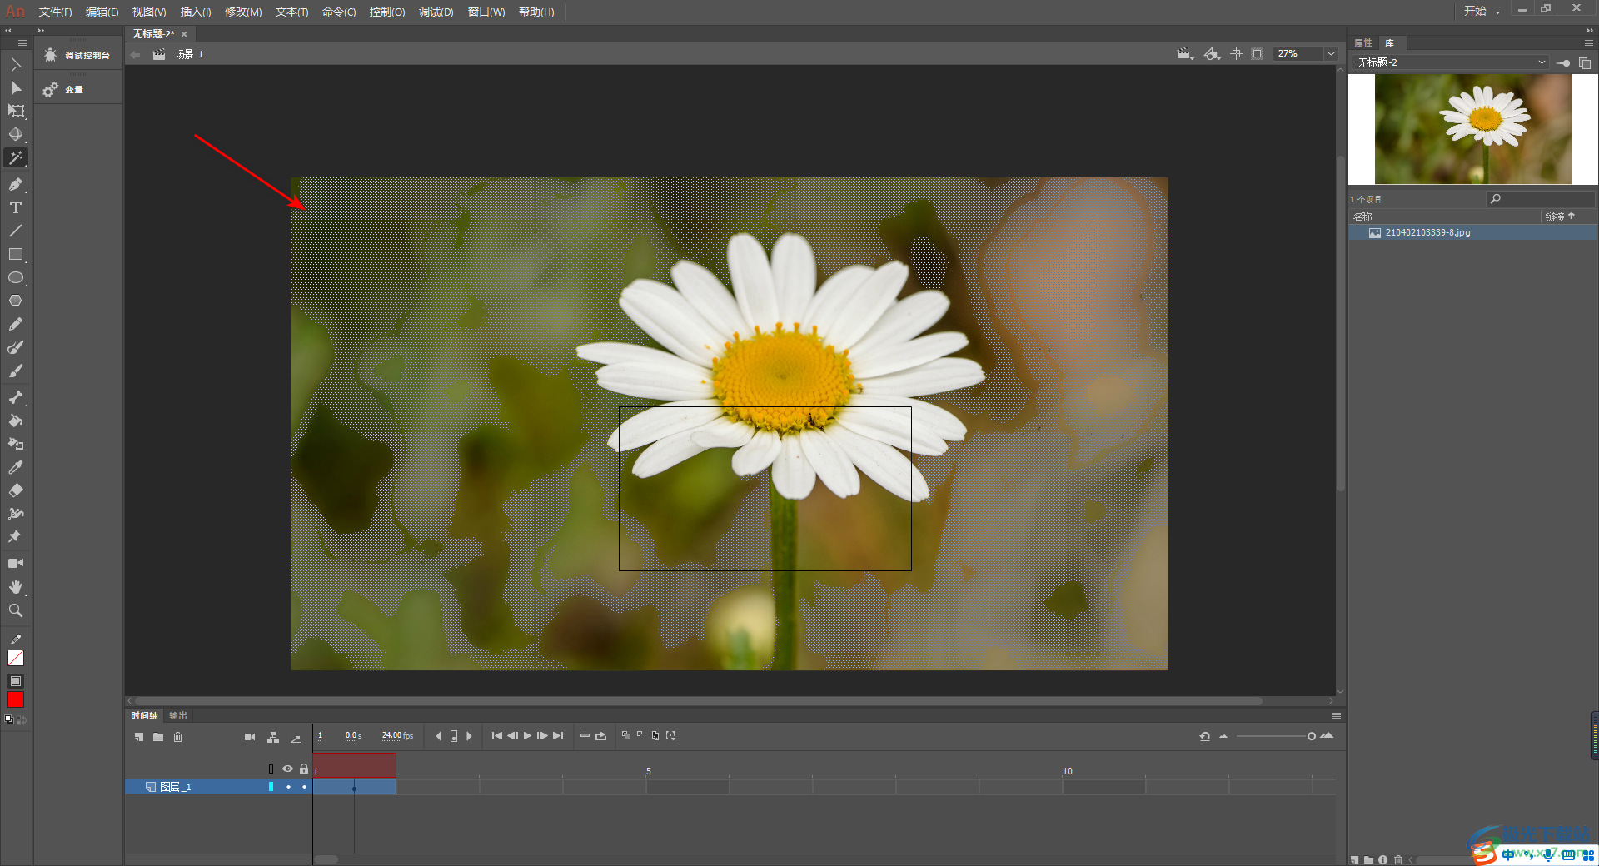Toggle onion skin in timeline

626,736
